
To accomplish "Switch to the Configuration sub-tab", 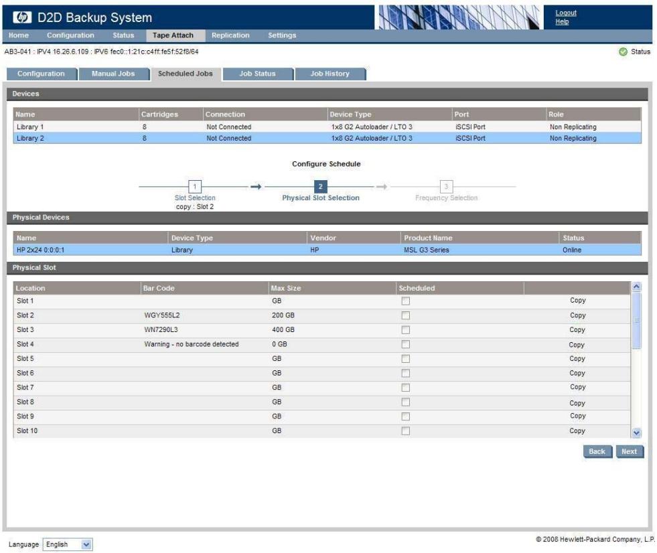I will (42, 74).
